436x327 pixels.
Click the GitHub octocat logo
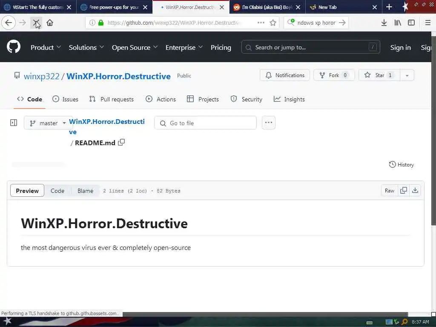tap(14, 46)
